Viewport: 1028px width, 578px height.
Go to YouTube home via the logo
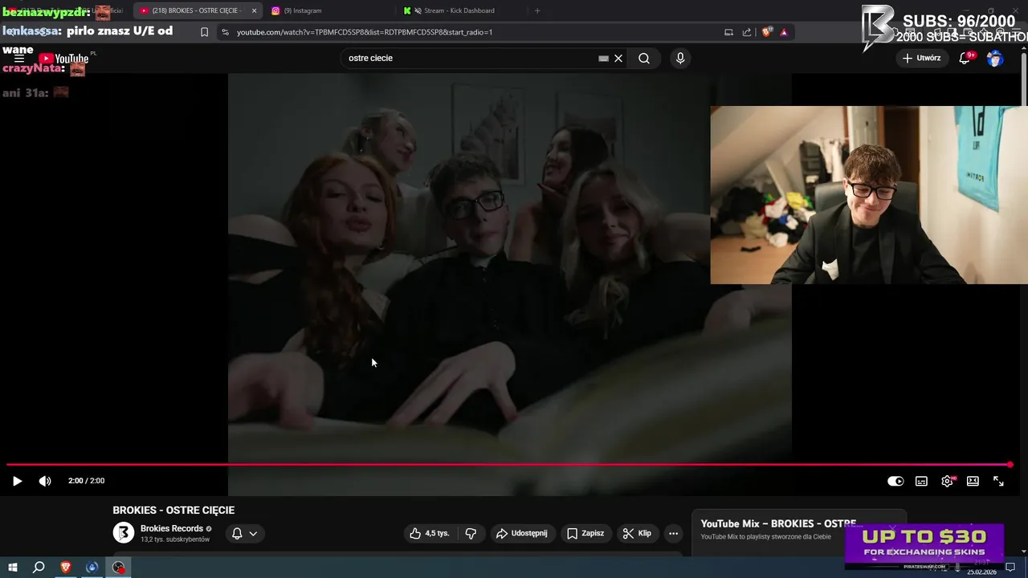(63, 59)
